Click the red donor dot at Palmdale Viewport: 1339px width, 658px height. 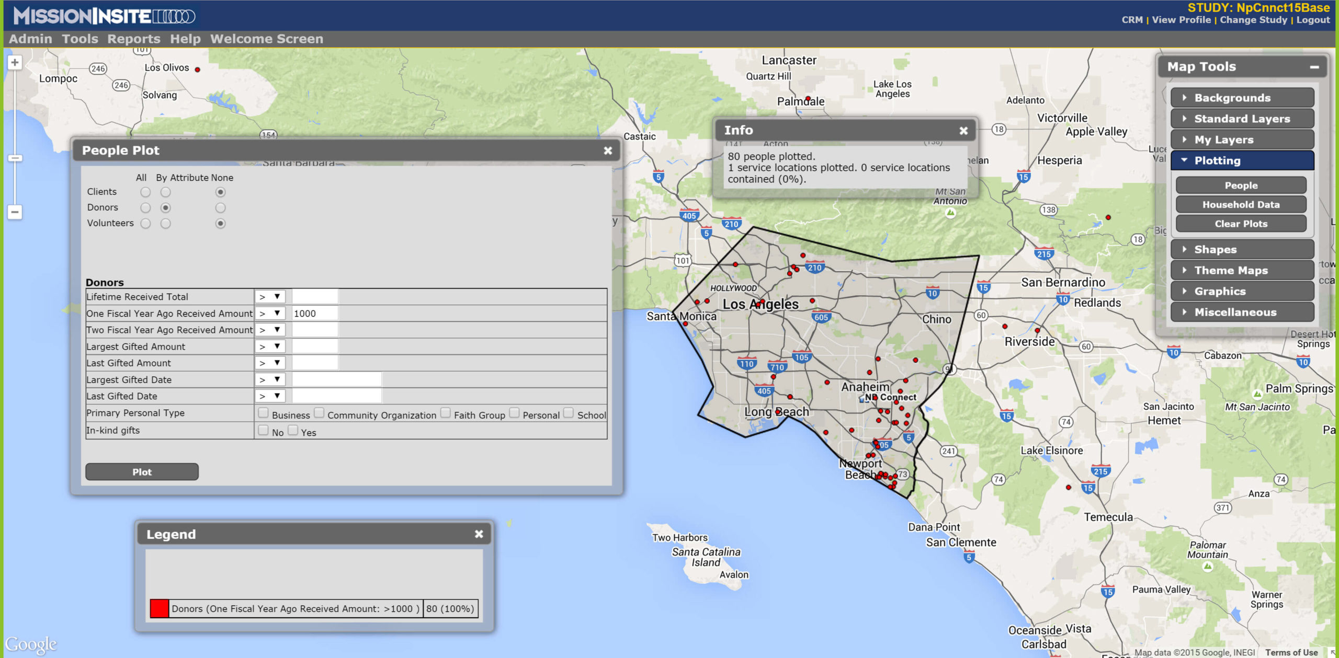coord(808,98)
